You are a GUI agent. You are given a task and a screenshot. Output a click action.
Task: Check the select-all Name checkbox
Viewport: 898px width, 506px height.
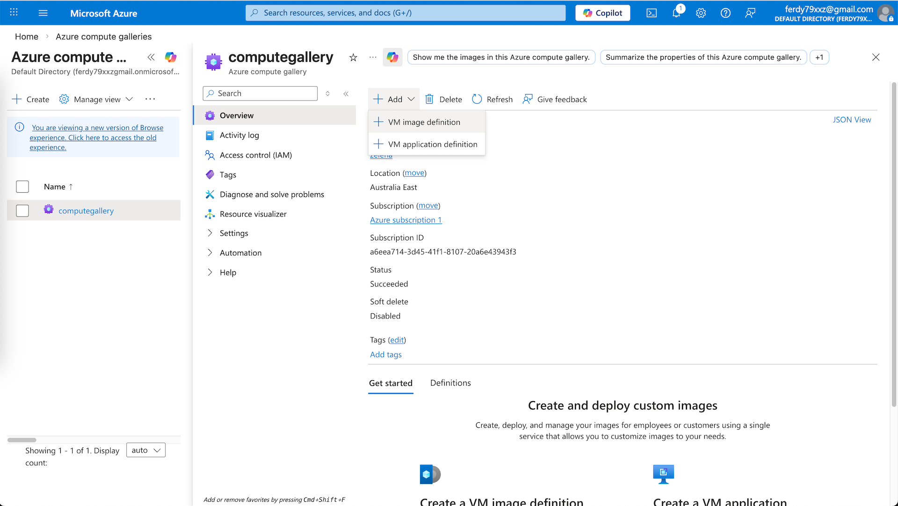click(22, 187)
